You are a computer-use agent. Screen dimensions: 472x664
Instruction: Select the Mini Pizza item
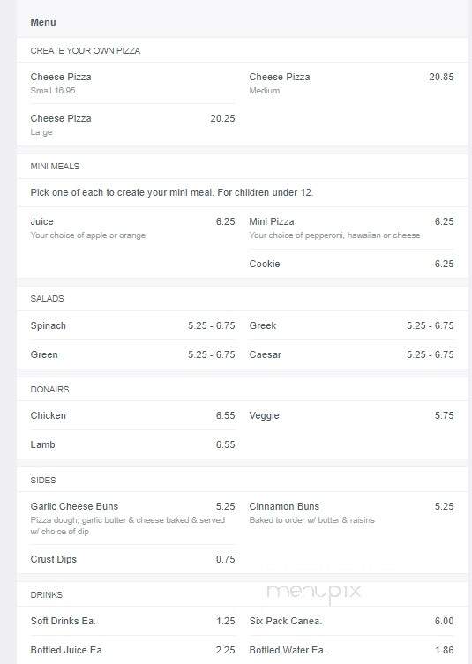coord(351,228)
